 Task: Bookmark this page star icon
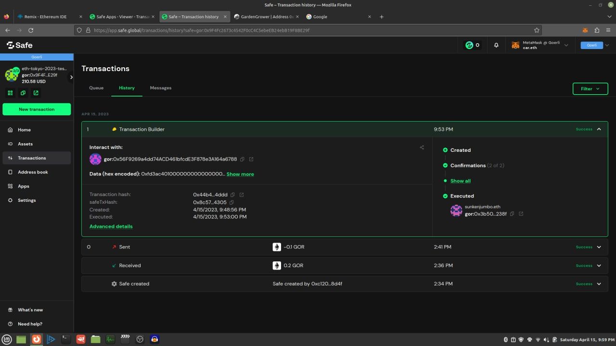click(537, 30)
